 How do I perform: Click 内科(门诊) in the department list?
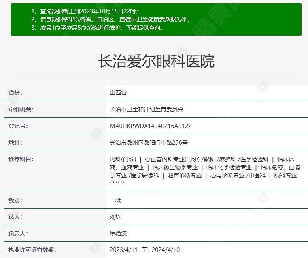[x=123, y=159]
